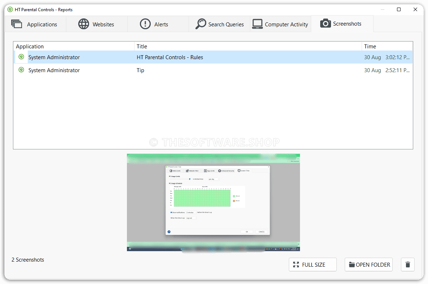Close the Reports window
The height and width of the screenshot is (284, 428).
click(415, 9)
